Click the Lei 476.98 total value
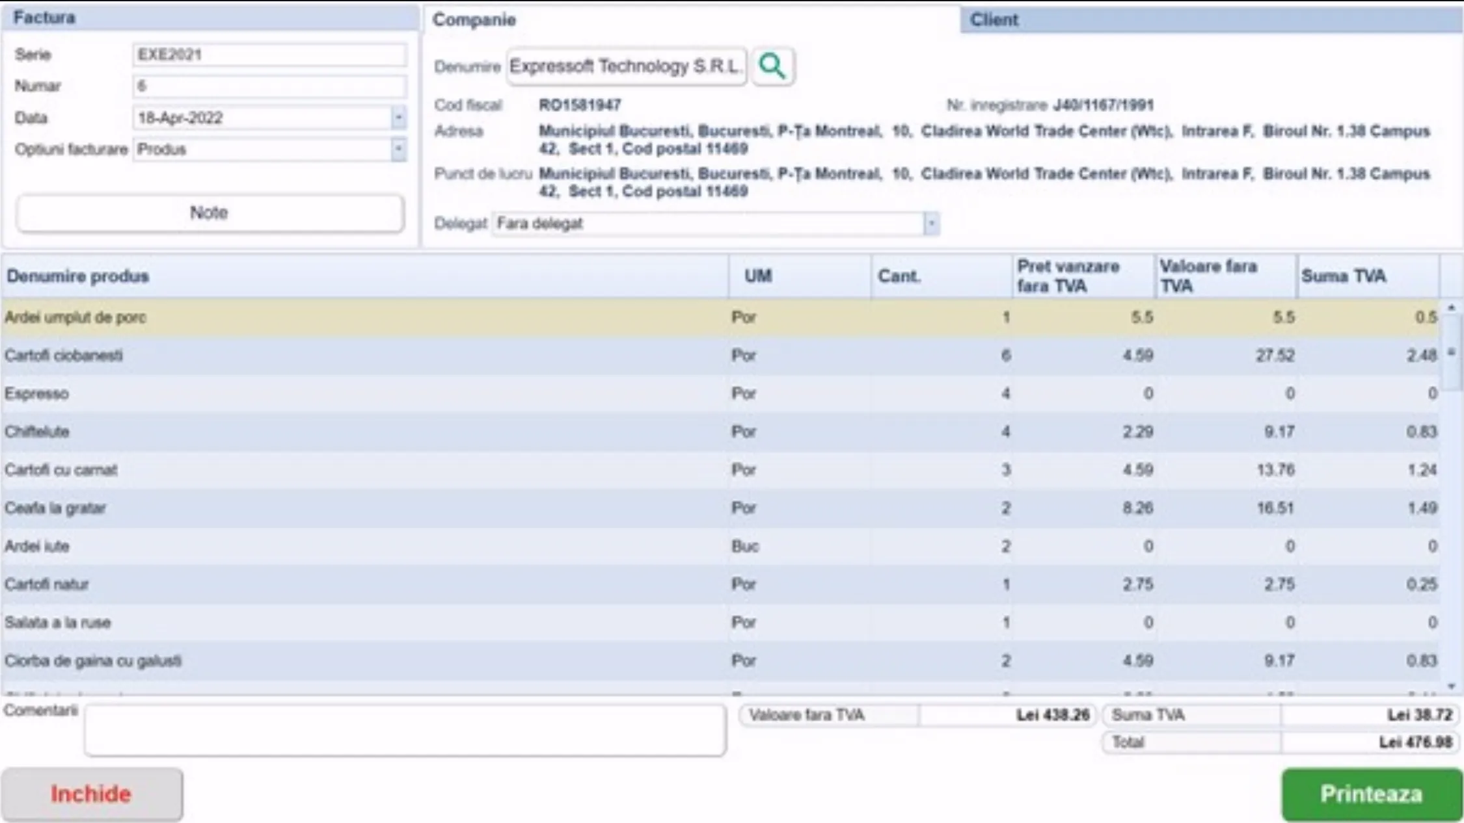 pos(1415,742)
